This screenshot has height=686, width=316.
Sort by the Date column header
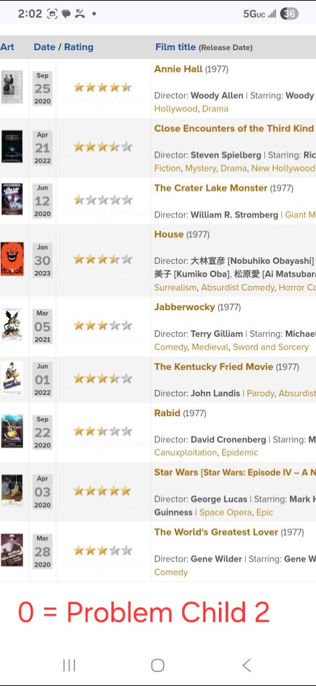click(44, 47)
